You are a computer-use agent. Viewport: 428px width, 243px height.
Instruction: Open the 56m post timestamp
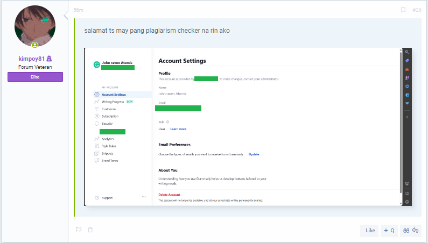(x=79, y=10)
